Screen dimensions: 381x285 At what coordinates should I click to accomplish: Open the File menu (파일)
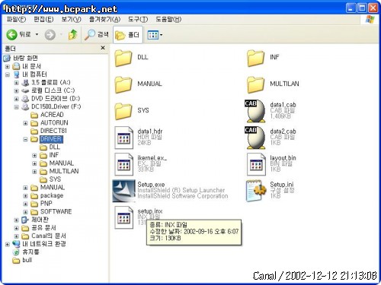(17, 19)
